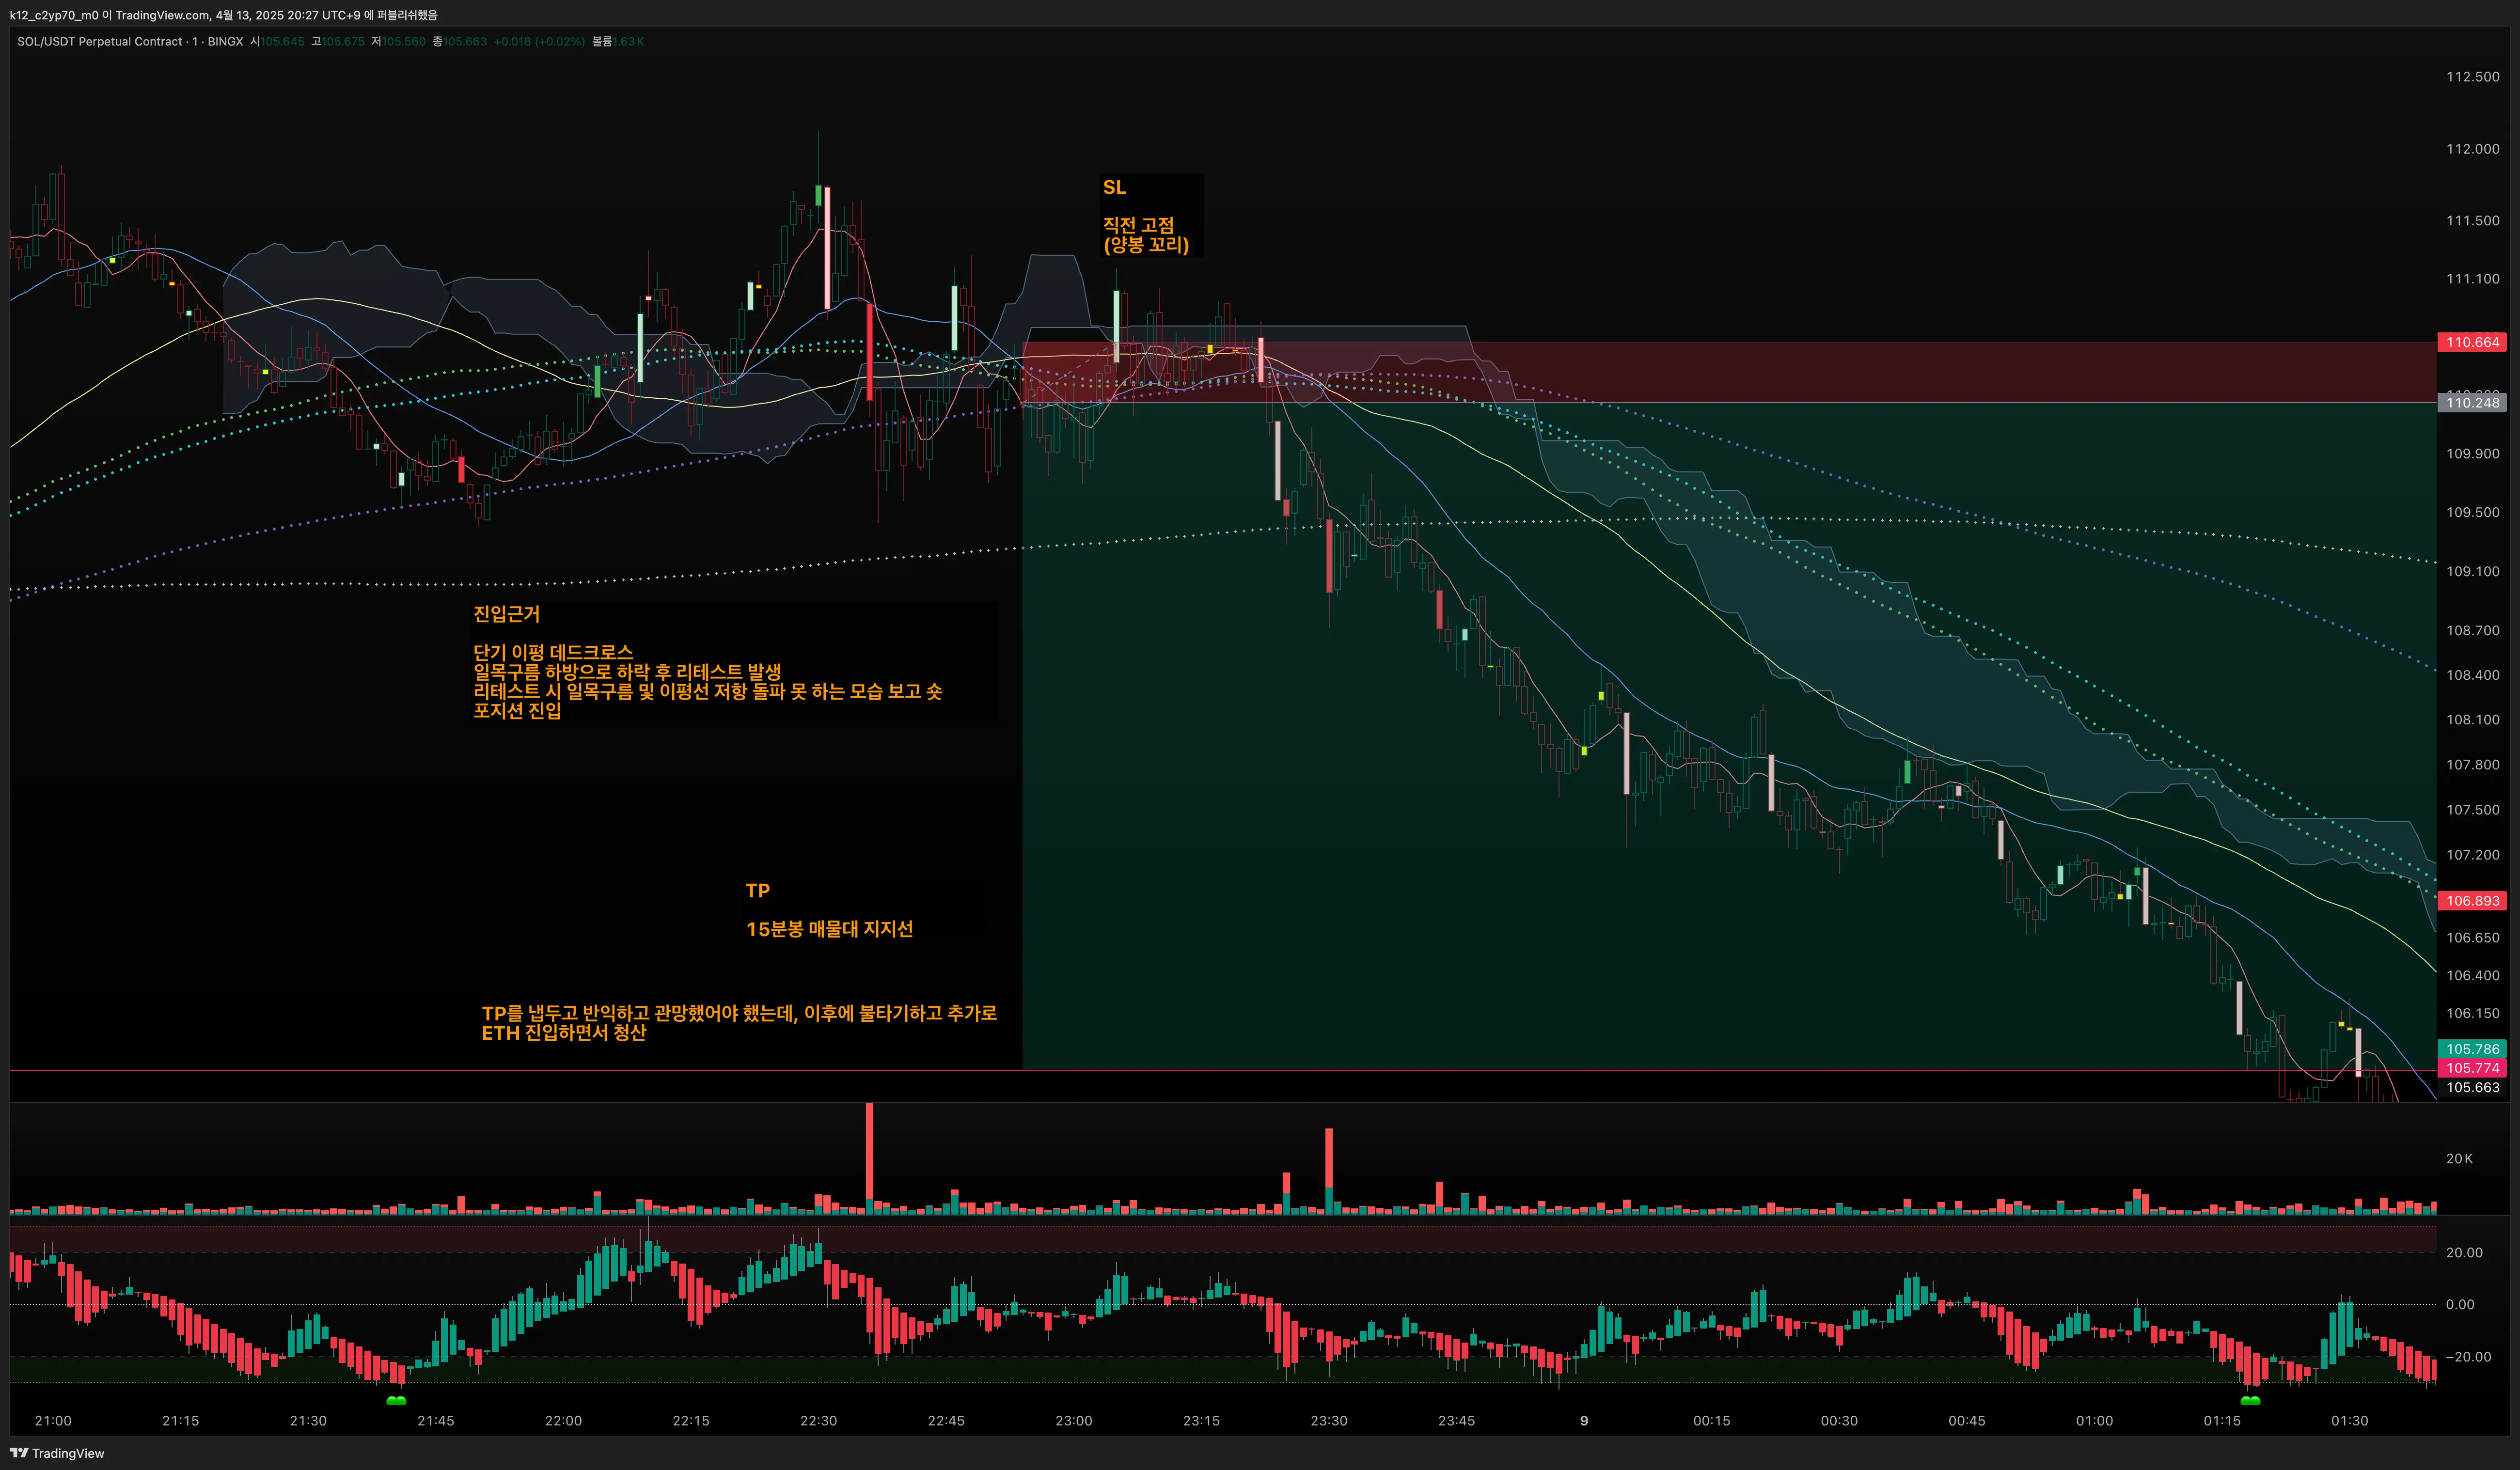Select the 직전 고점 (양봉 꼬리) annotation
2520x1470 pixels.
point(1146,235)
